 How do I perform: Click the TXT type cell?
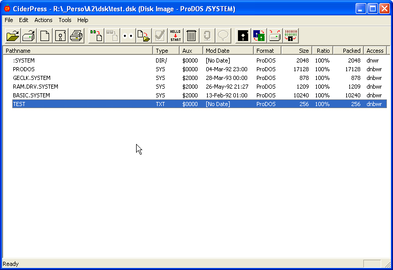point(160,104)
